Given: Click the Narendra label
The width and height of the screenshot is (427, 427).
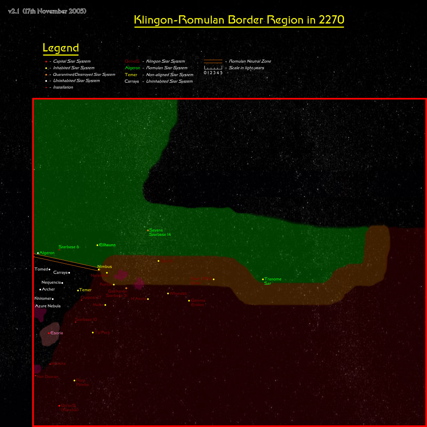Looking at the screenshot, I should tap(99, 276).
